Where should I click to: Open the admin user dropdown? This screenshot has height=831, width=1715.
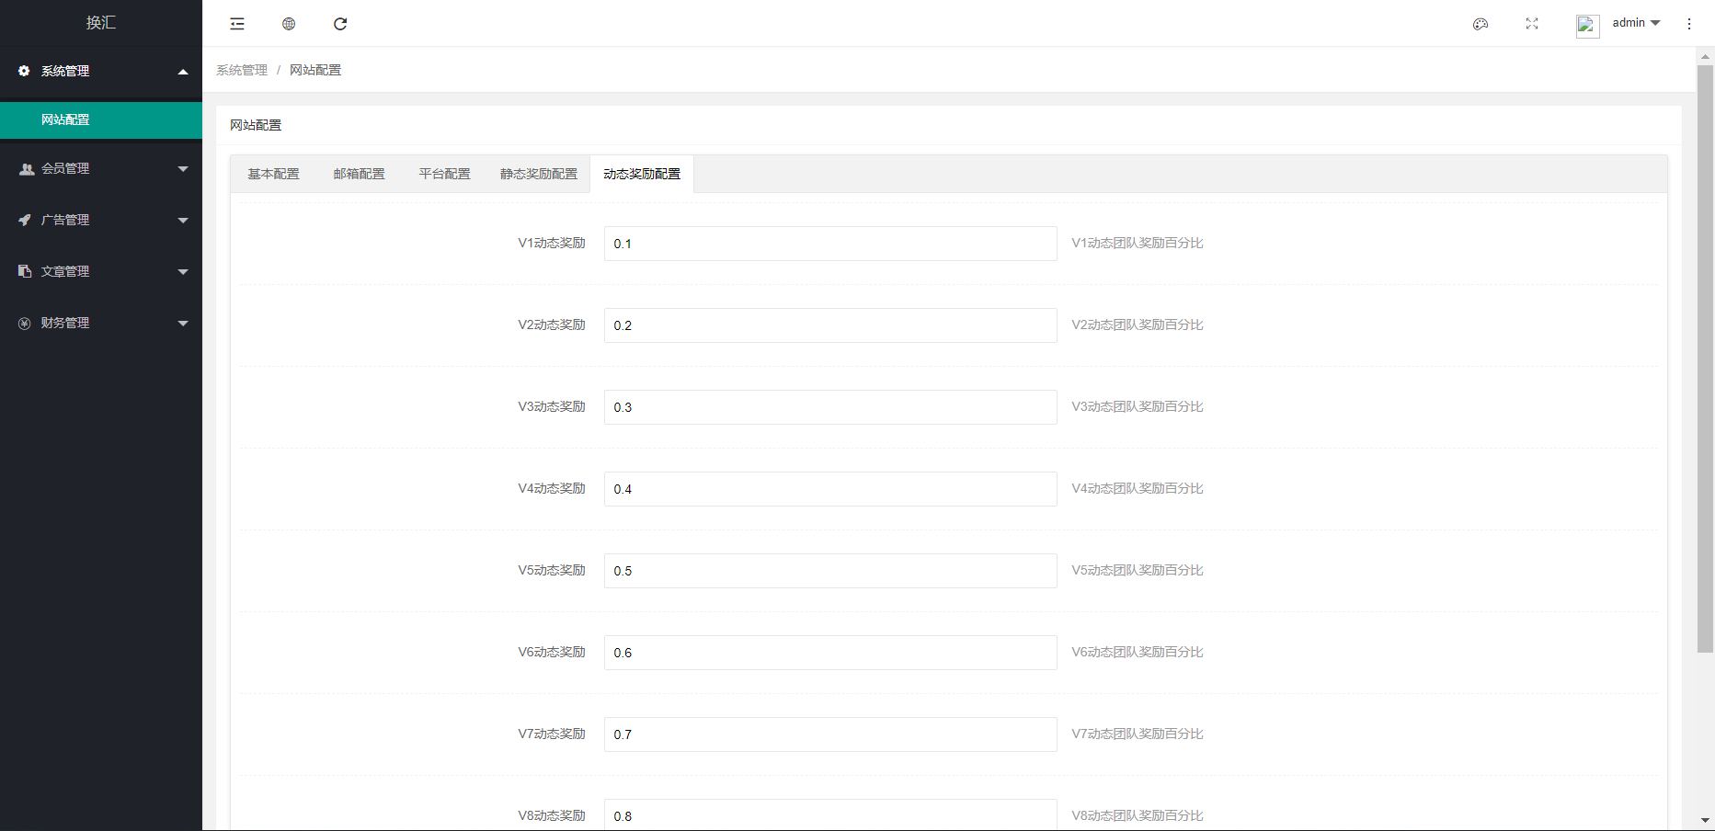click(1637, 23)
